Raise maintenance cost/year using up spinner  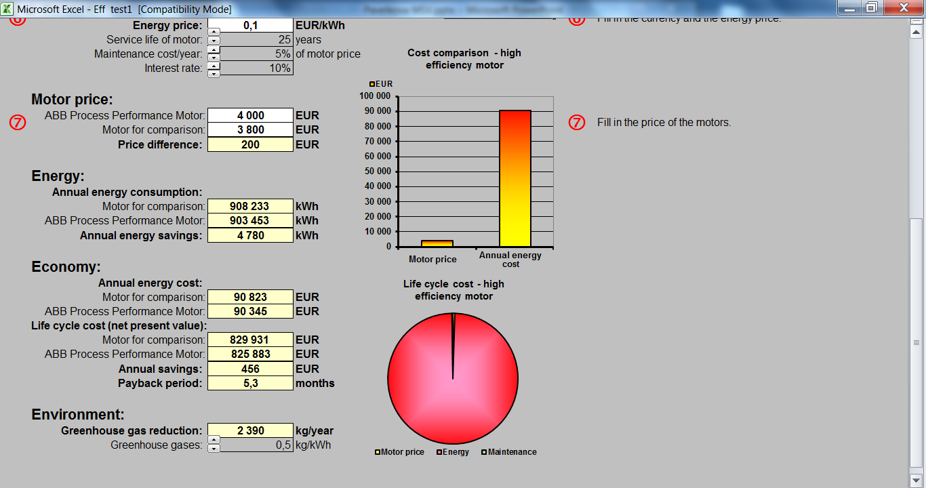[214, 50]
